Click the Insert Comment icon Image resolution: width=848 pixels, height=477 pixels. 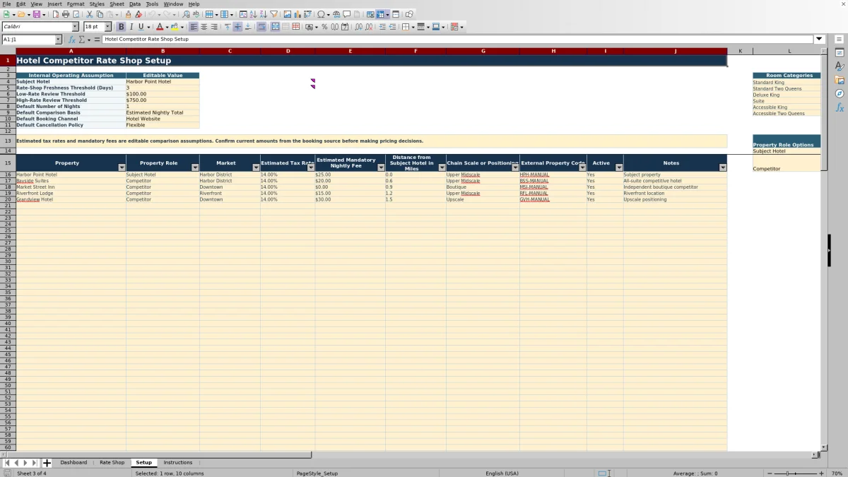point(347,14)
